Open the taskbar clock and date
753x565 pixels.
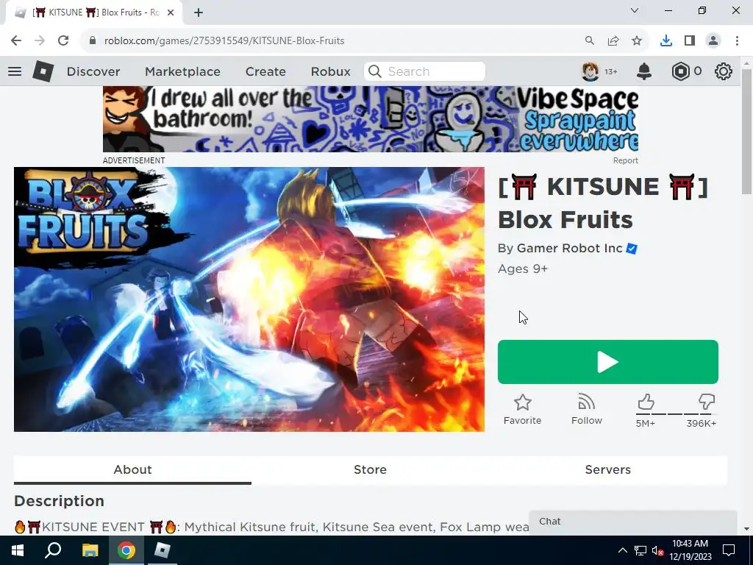pyautogui.click(x=690, y=550)
